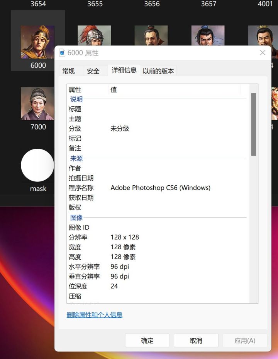Select the 详细信息 tab
The image size is (278, 359).
pyautogui.click(x=124, y=70)
